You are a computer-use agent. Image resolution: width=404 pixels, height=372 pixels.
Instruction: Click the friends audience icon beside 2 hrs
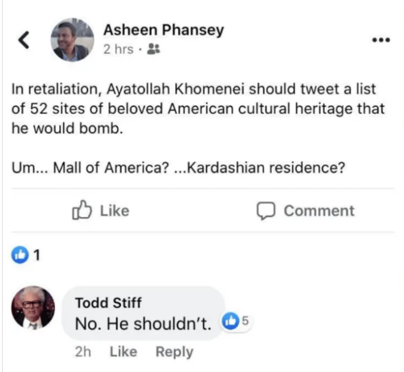point(153,50)
